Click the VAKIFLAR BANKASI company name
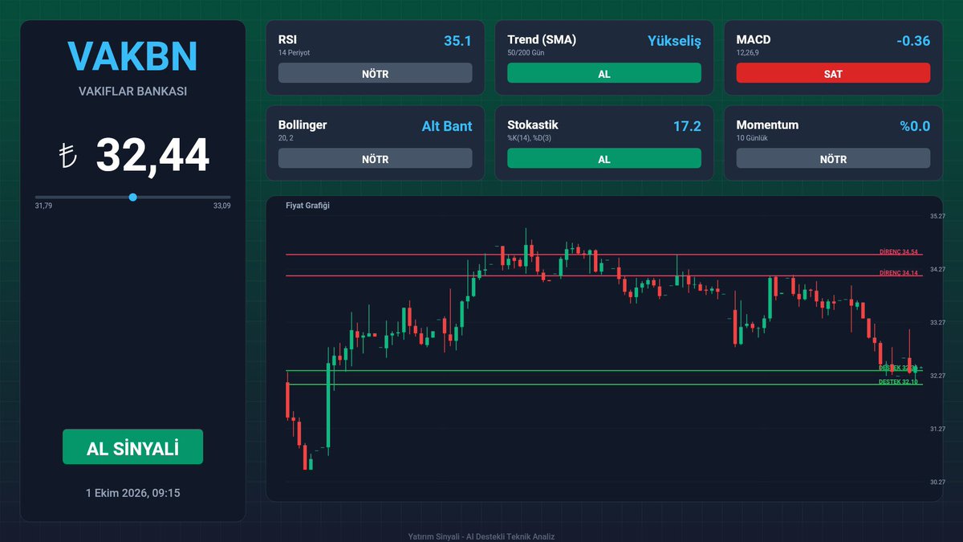The width and height of the screenshot is (963, 542). point(132,92)
